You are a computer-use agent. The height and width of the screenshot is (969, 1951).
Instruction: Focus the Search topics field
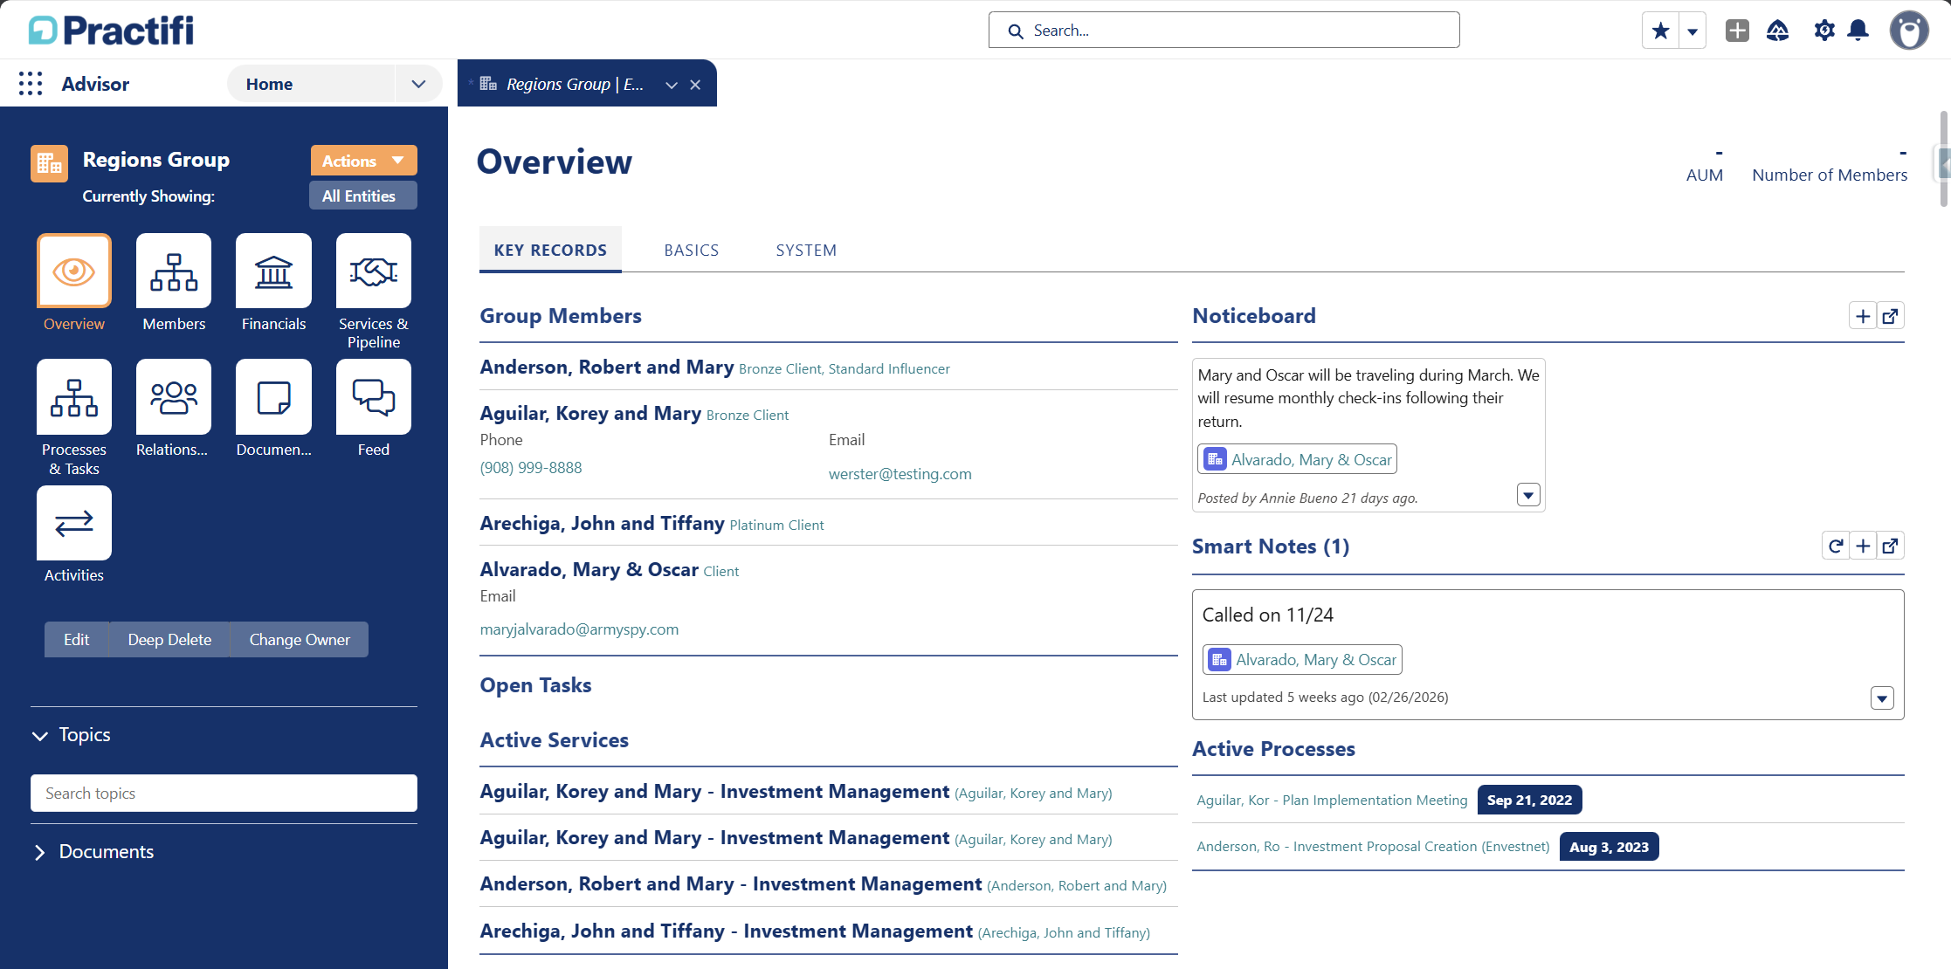pyautogui.click(x=224, y=794)
